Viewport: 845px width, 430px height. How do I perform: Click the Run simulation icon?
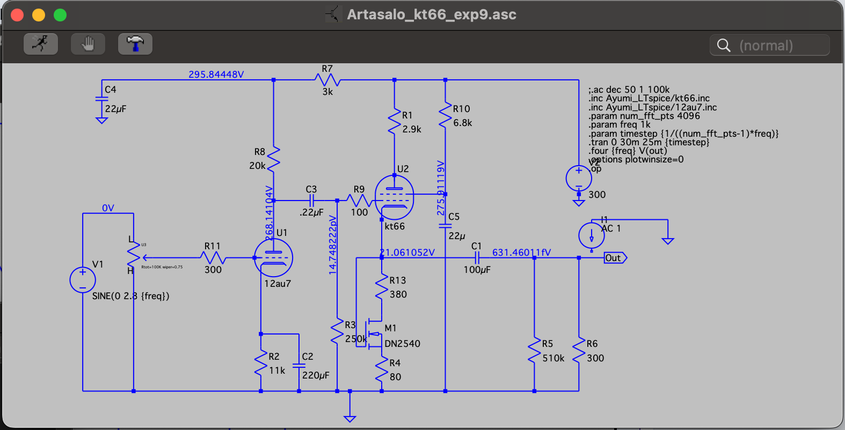(41, 44)
